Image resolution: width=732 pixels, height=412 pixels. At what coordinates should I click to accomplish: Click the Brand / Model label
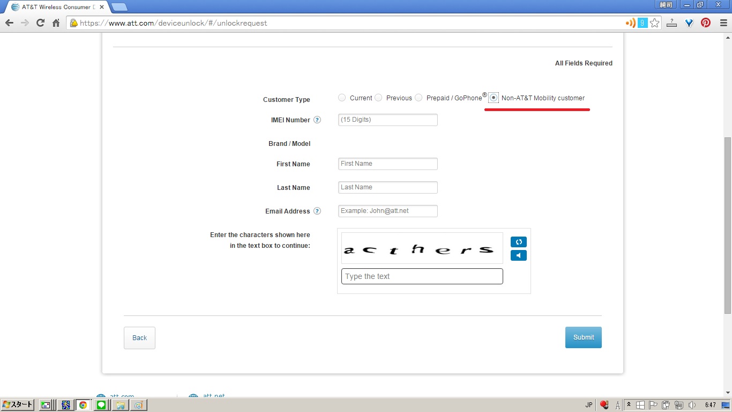289,144
